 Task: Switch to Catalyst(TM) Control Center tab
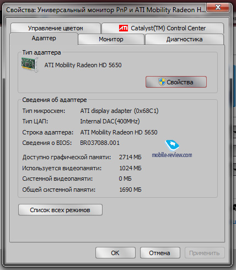pos(163,28)
